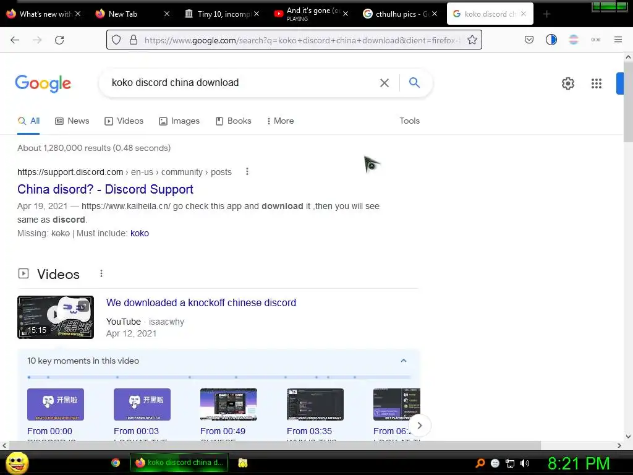This screenshot has height=475, width=633.
Task: Open the Google apps grid
Action: click(597, 83)
